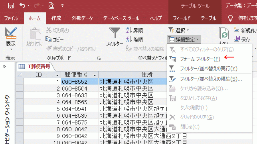This screenshot has height=144, width=257.
Task: Open the ヘルプ ribbon tab
Action: (156, 18)
